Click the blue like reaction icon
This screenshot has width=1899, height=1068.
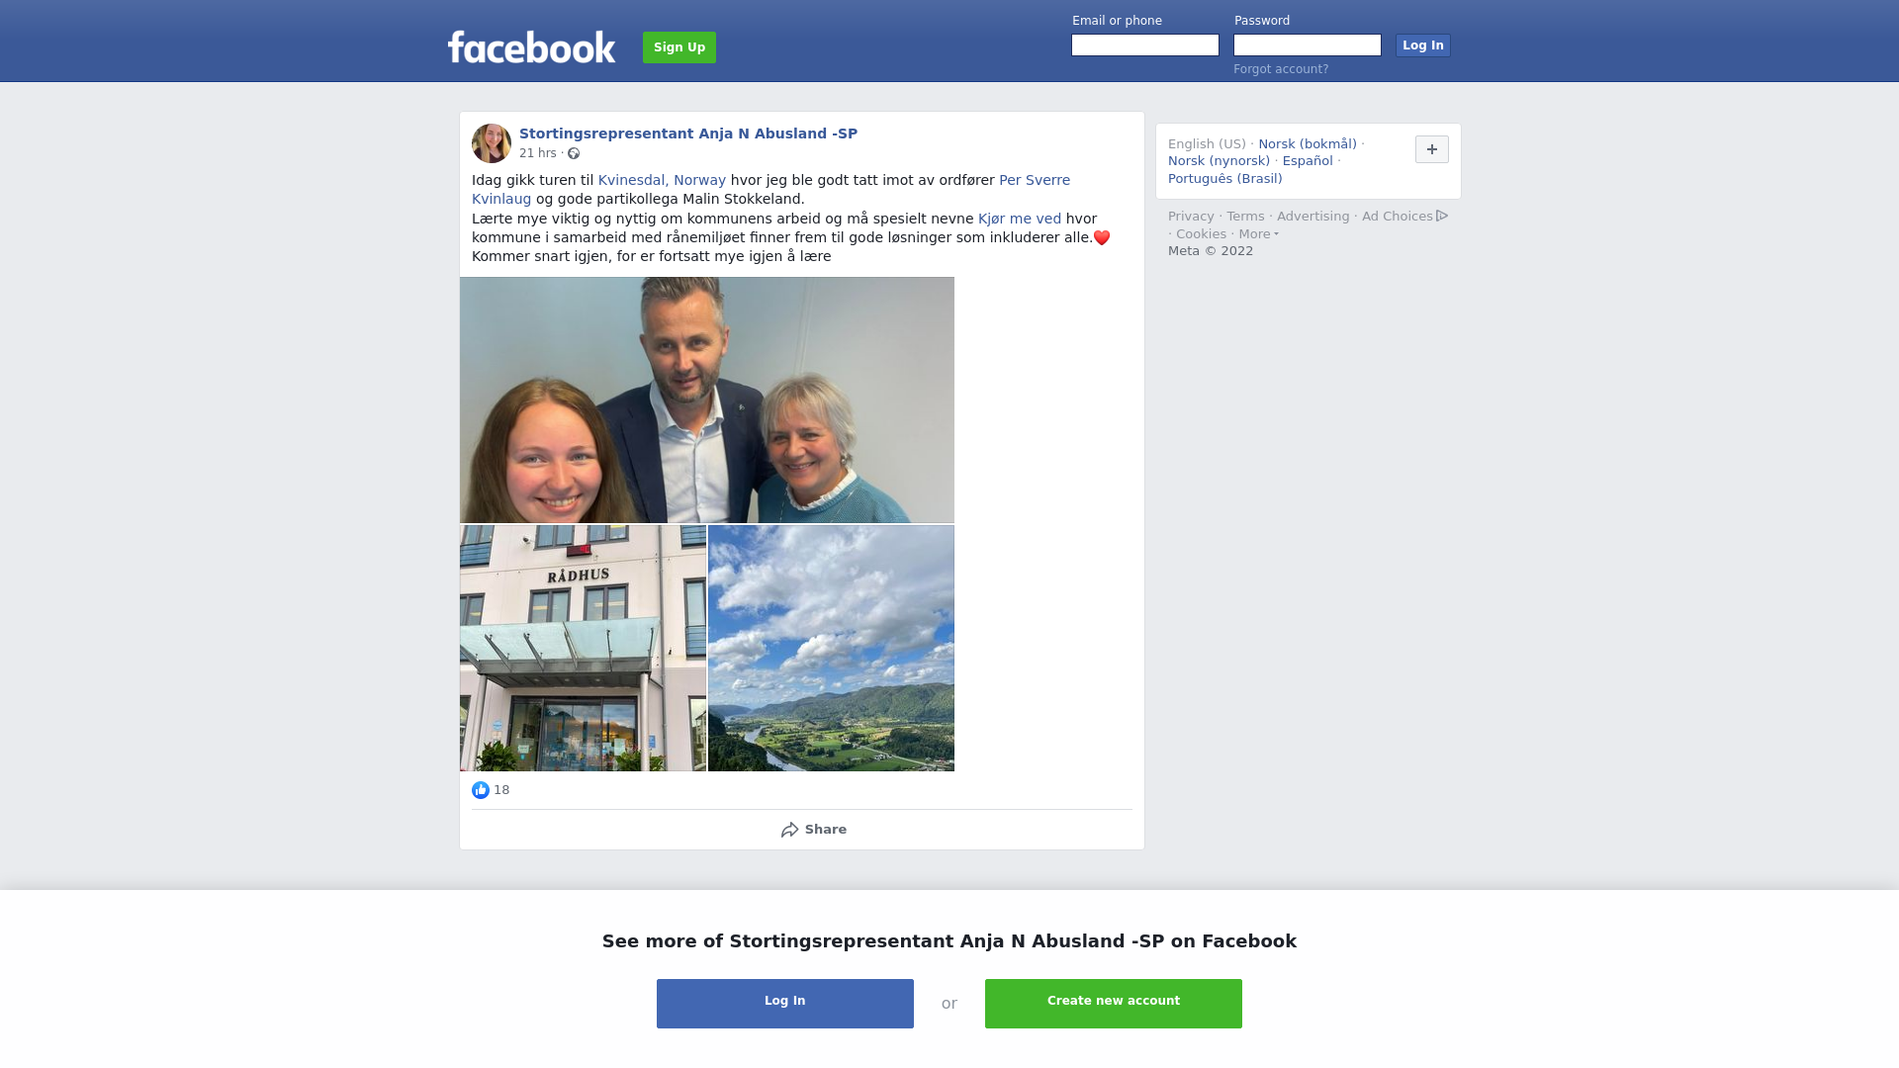[x=481, y=790]
